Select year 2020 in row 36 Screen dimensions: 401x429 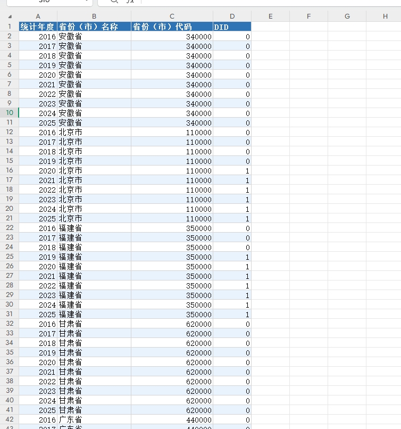click(x=38, y=362)
